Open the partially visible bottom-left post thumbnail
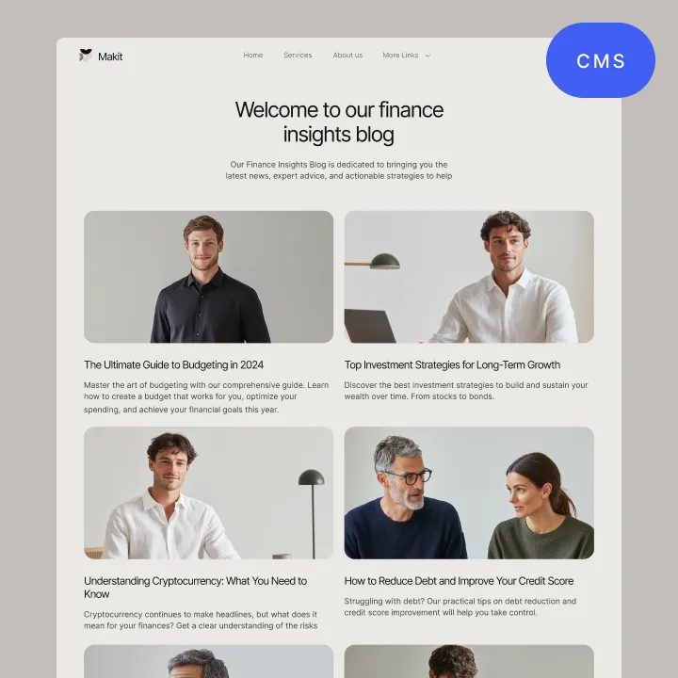Image resolution: width=678 pixels, height=678 pixels. coord(208,661)
